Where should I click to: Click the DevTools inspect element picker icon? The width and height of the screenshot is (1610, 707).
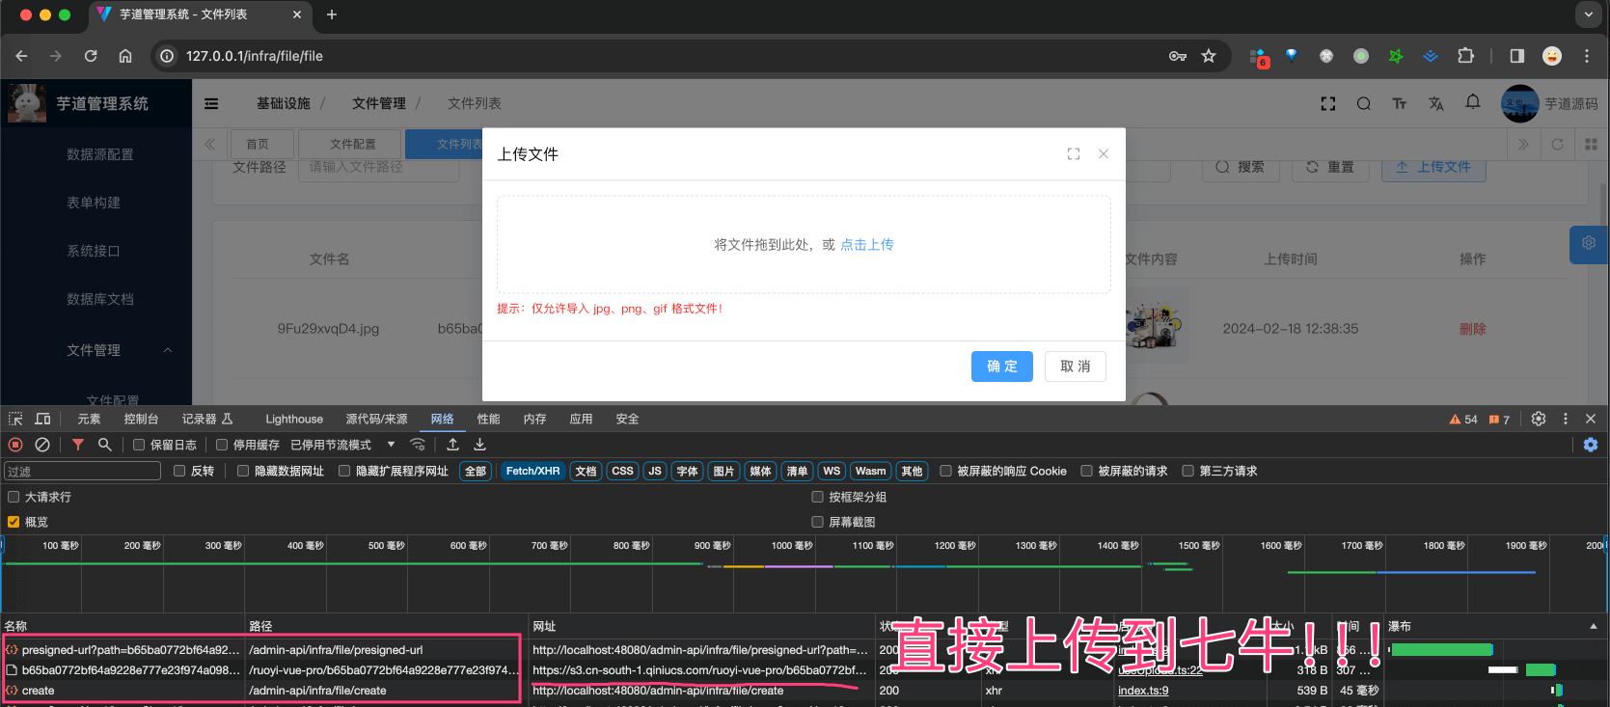pyautogui.click(x=15, y=419)
